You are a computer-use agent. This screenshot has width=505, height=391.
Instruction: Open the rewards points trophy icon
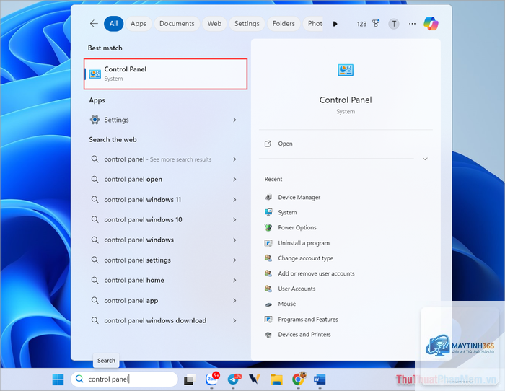tap(376, 24)
